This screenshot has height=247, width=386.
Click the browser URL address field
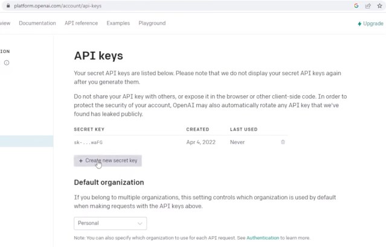[x=181, y=5]
